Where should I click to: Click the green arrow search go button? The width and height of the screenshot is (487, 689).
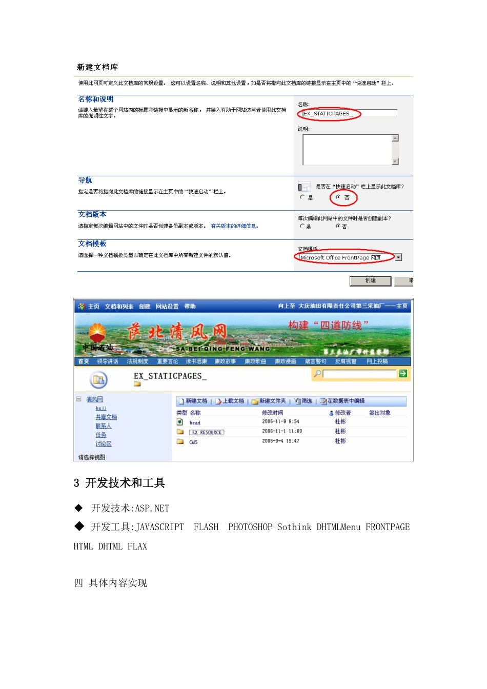(403, 374)
